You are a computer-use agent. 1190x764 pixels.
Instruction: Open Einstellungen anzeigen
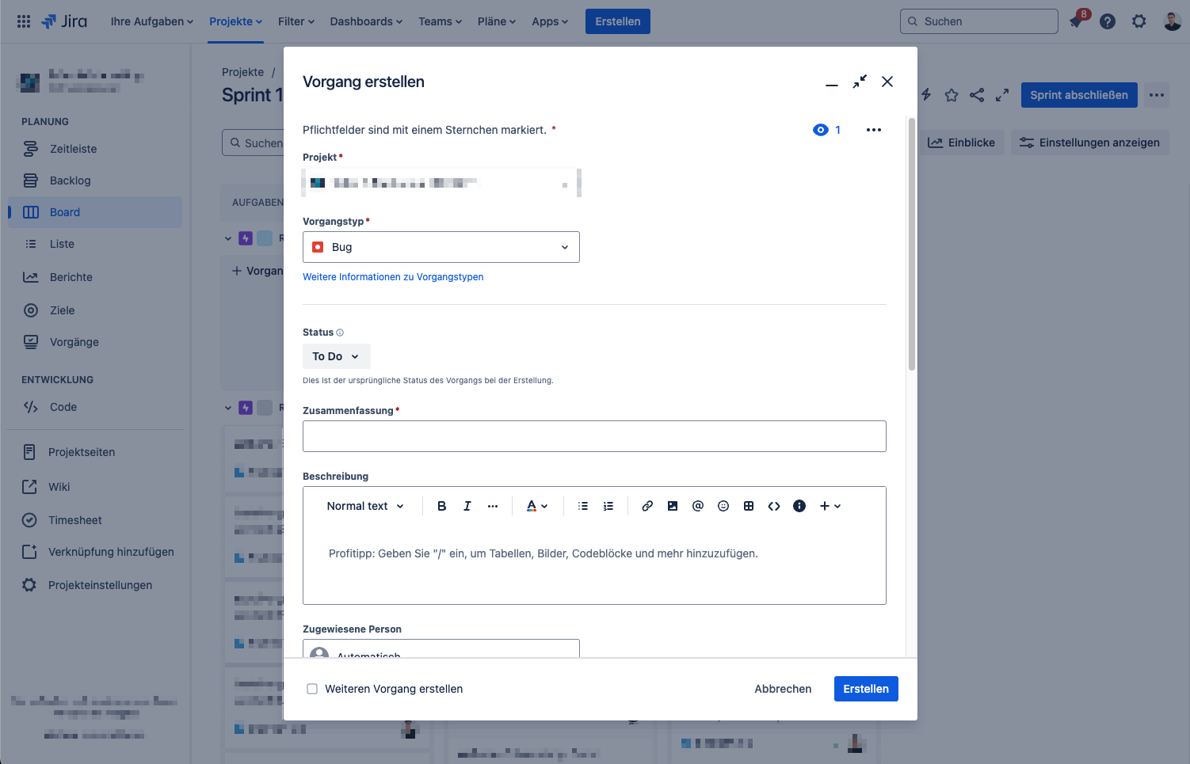click(x=1089, y=143)
